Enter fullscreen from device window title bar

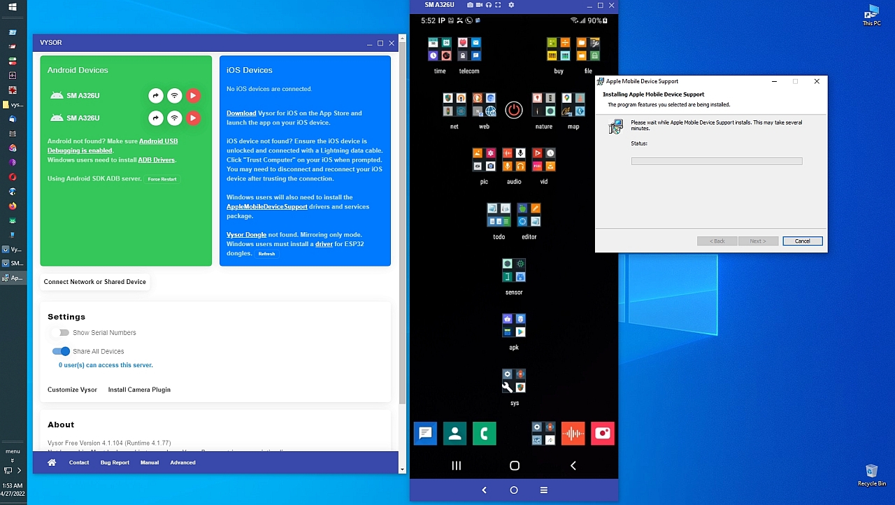498,5
